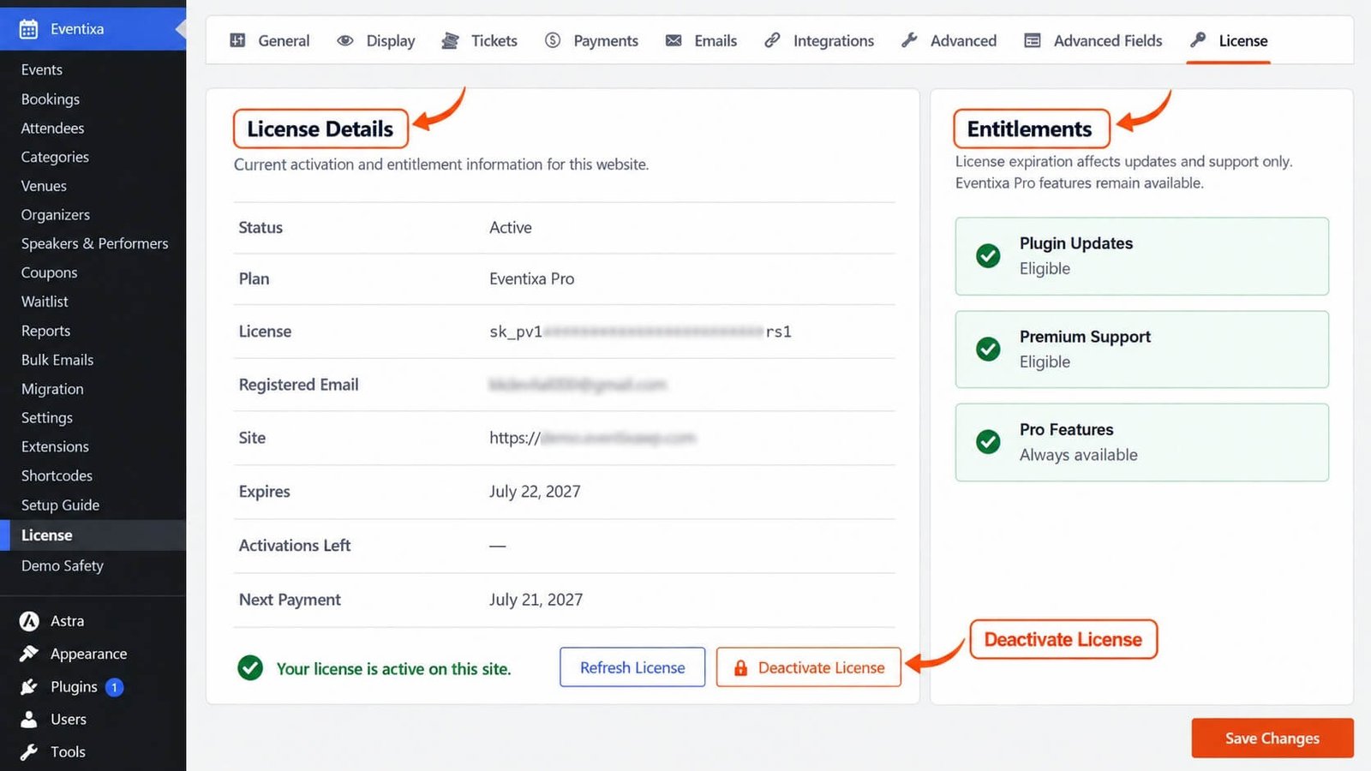Click the Tools wrench icon
The image size is (1371, 771).
(29, 752)
